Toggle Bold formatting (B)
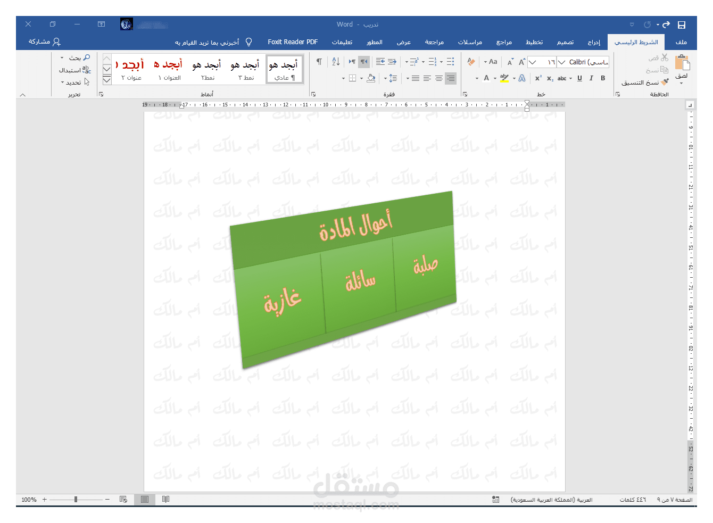The image size is (713, 523). (603, 78)
